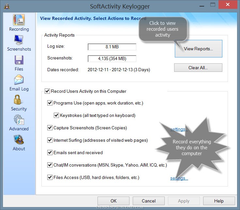Click the Log size field showing 8.1 MB
Screen dimensions: 240x210
tap(112, 47)
